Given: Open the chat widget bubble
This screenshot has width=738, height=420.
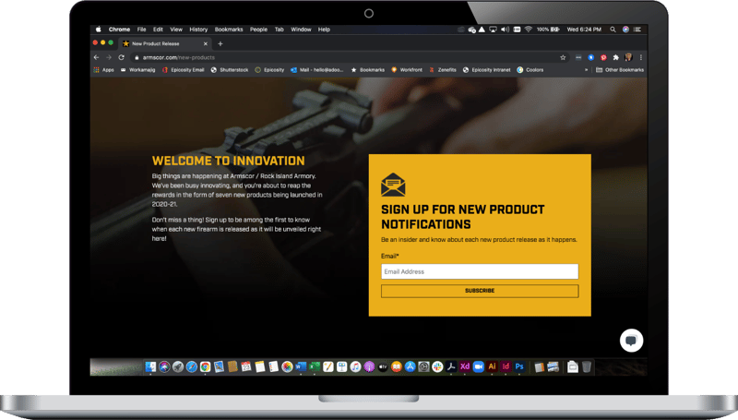Looking at the screenshot, I should (x=631, y=341).
